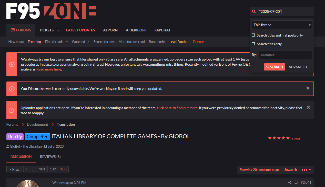
Task: Expand the Find threads dropdown
Action: [x=67, y=42]
